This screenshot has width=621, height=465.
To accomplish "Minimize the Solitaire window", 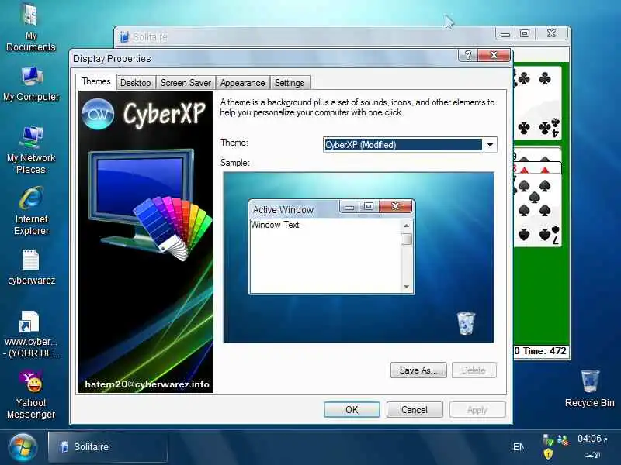I will [505, 34].
